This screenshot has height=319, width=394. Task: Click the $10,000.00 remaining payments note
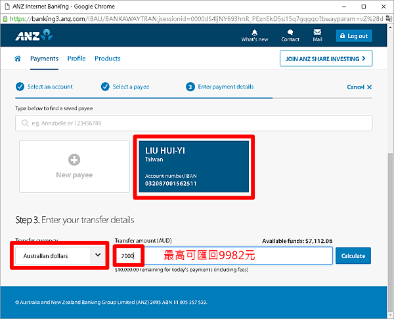(x=182, y=270)
